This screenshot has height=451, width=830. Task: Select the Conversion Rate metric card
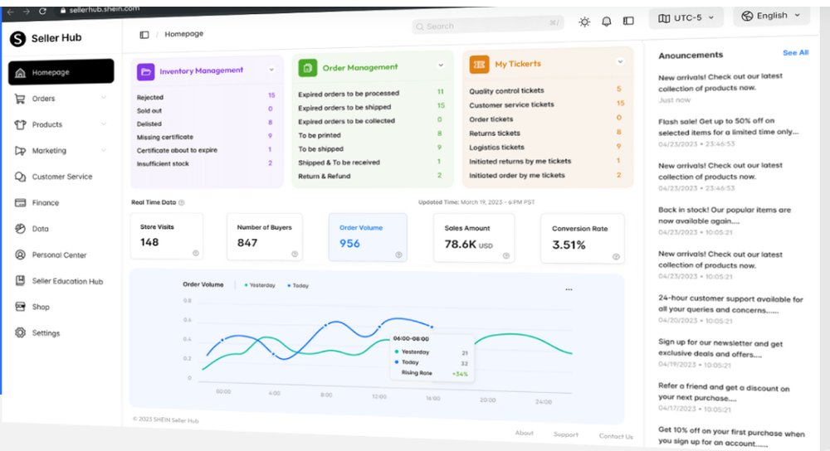click(x=583, y=239)
